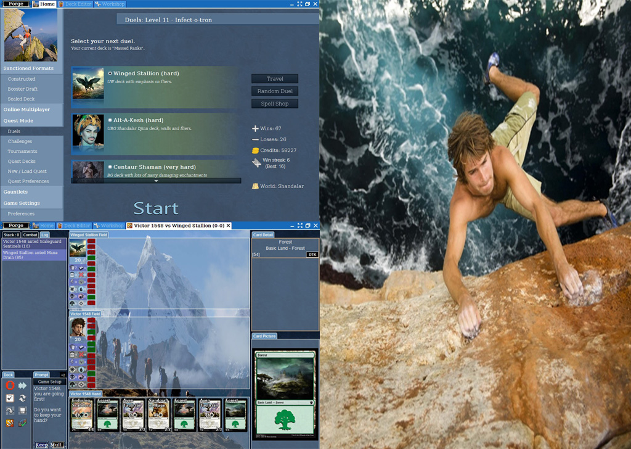Click the double-arrow end turn icon in Dock
This screenshot has width=631, height=449.
tap(23, 385)
